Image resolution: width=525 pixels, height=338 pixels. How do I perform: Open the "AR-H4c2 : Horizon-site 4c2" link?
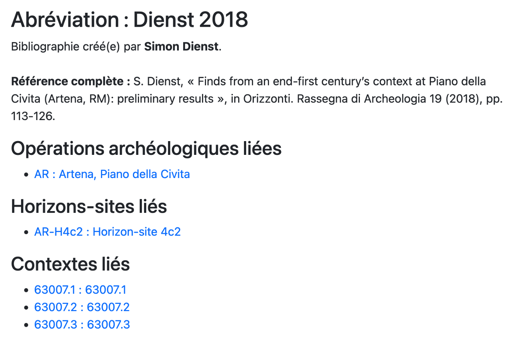tap(107, 232)
